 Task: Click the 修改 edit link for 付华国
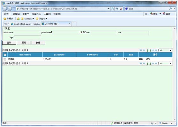pyautogui.click(x=148, y=59)
